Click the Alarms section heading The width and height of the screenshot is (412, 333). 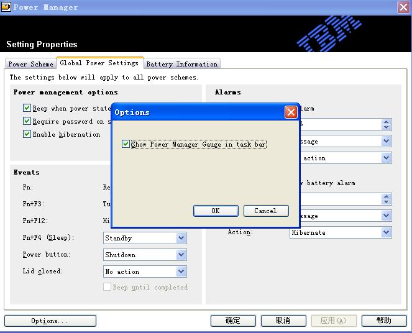[x=227, y=92]
